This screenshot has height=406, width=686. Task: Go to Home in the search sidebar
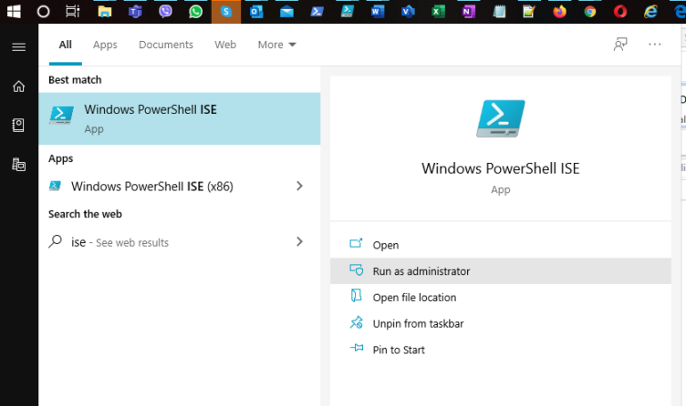pos(18,86)
